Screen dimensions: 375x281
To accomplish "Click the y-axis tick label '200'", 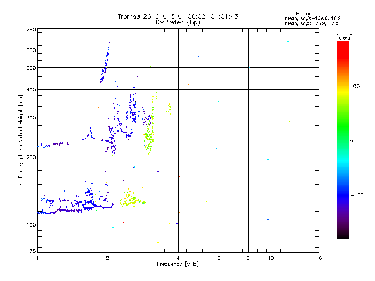I will (31, 157).
